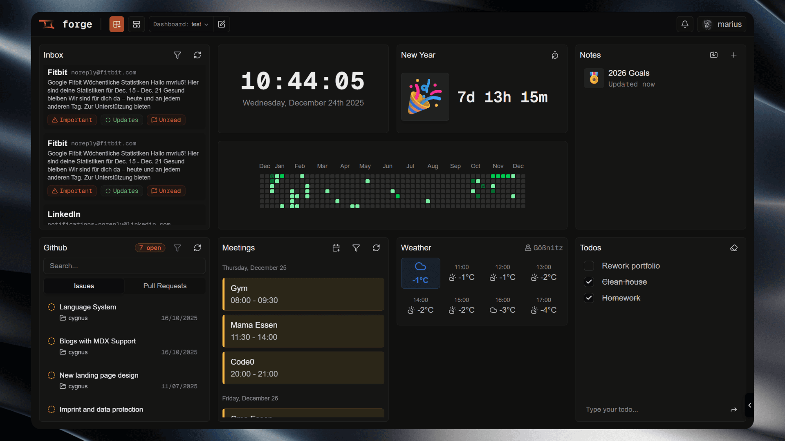Open the Code0 meeting
The image size is (785, 441).
point(303,368)
